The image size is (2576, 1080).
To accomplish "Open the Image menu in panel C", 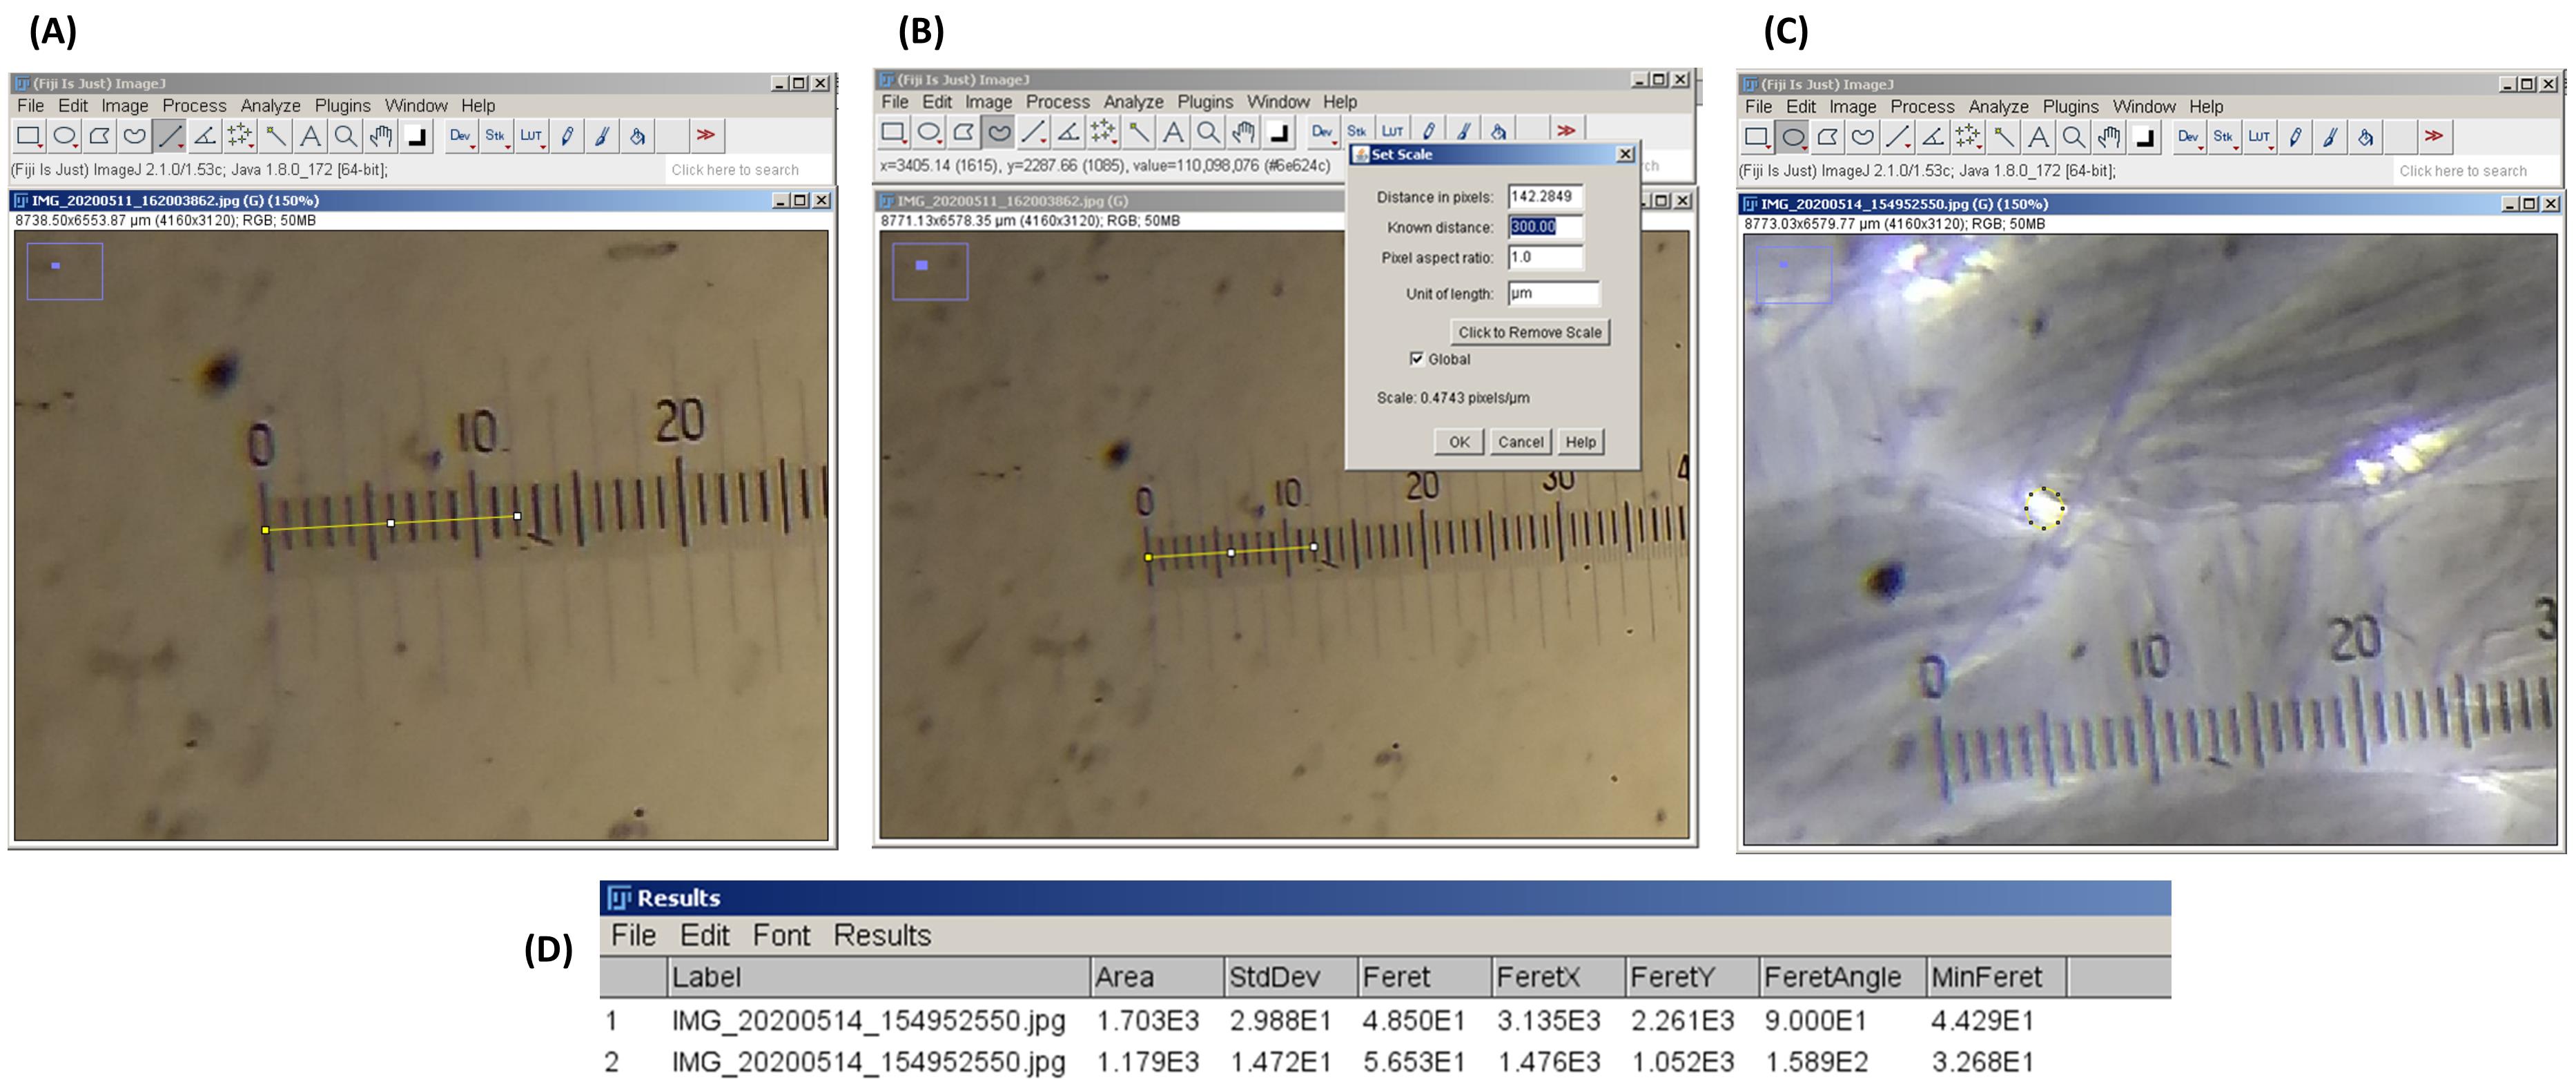I will click(1852, 106).
